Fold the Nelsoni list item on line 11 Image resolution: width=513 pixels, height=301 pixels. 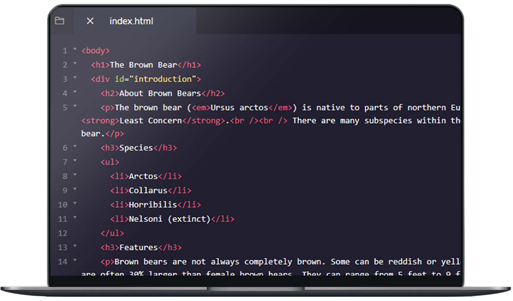pyautogui.click(x=75, y=217)
